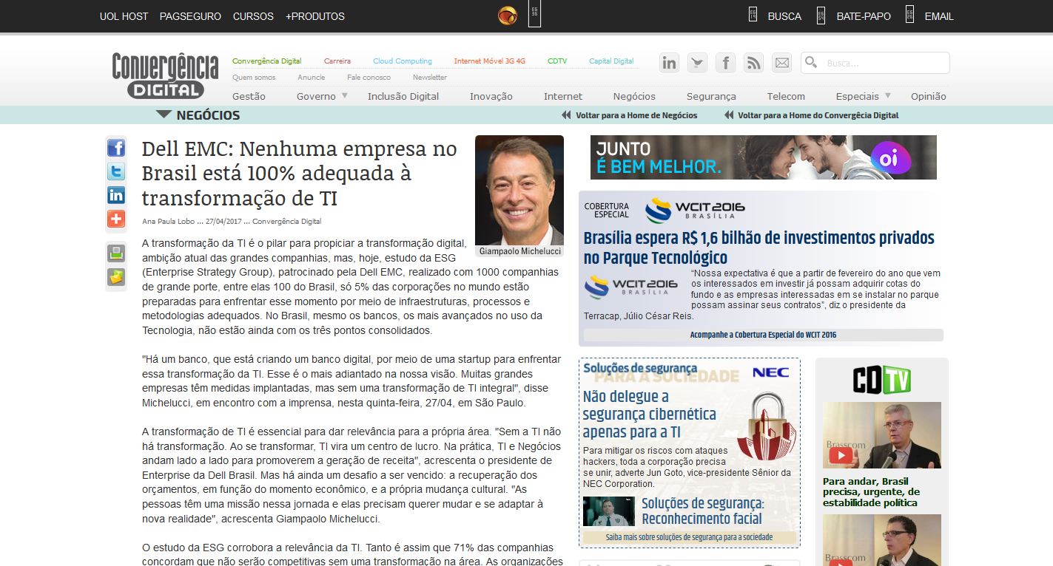Open the UOL logo icon in top bar
This screenshot has width=1053, height=566.
point(508,16)
